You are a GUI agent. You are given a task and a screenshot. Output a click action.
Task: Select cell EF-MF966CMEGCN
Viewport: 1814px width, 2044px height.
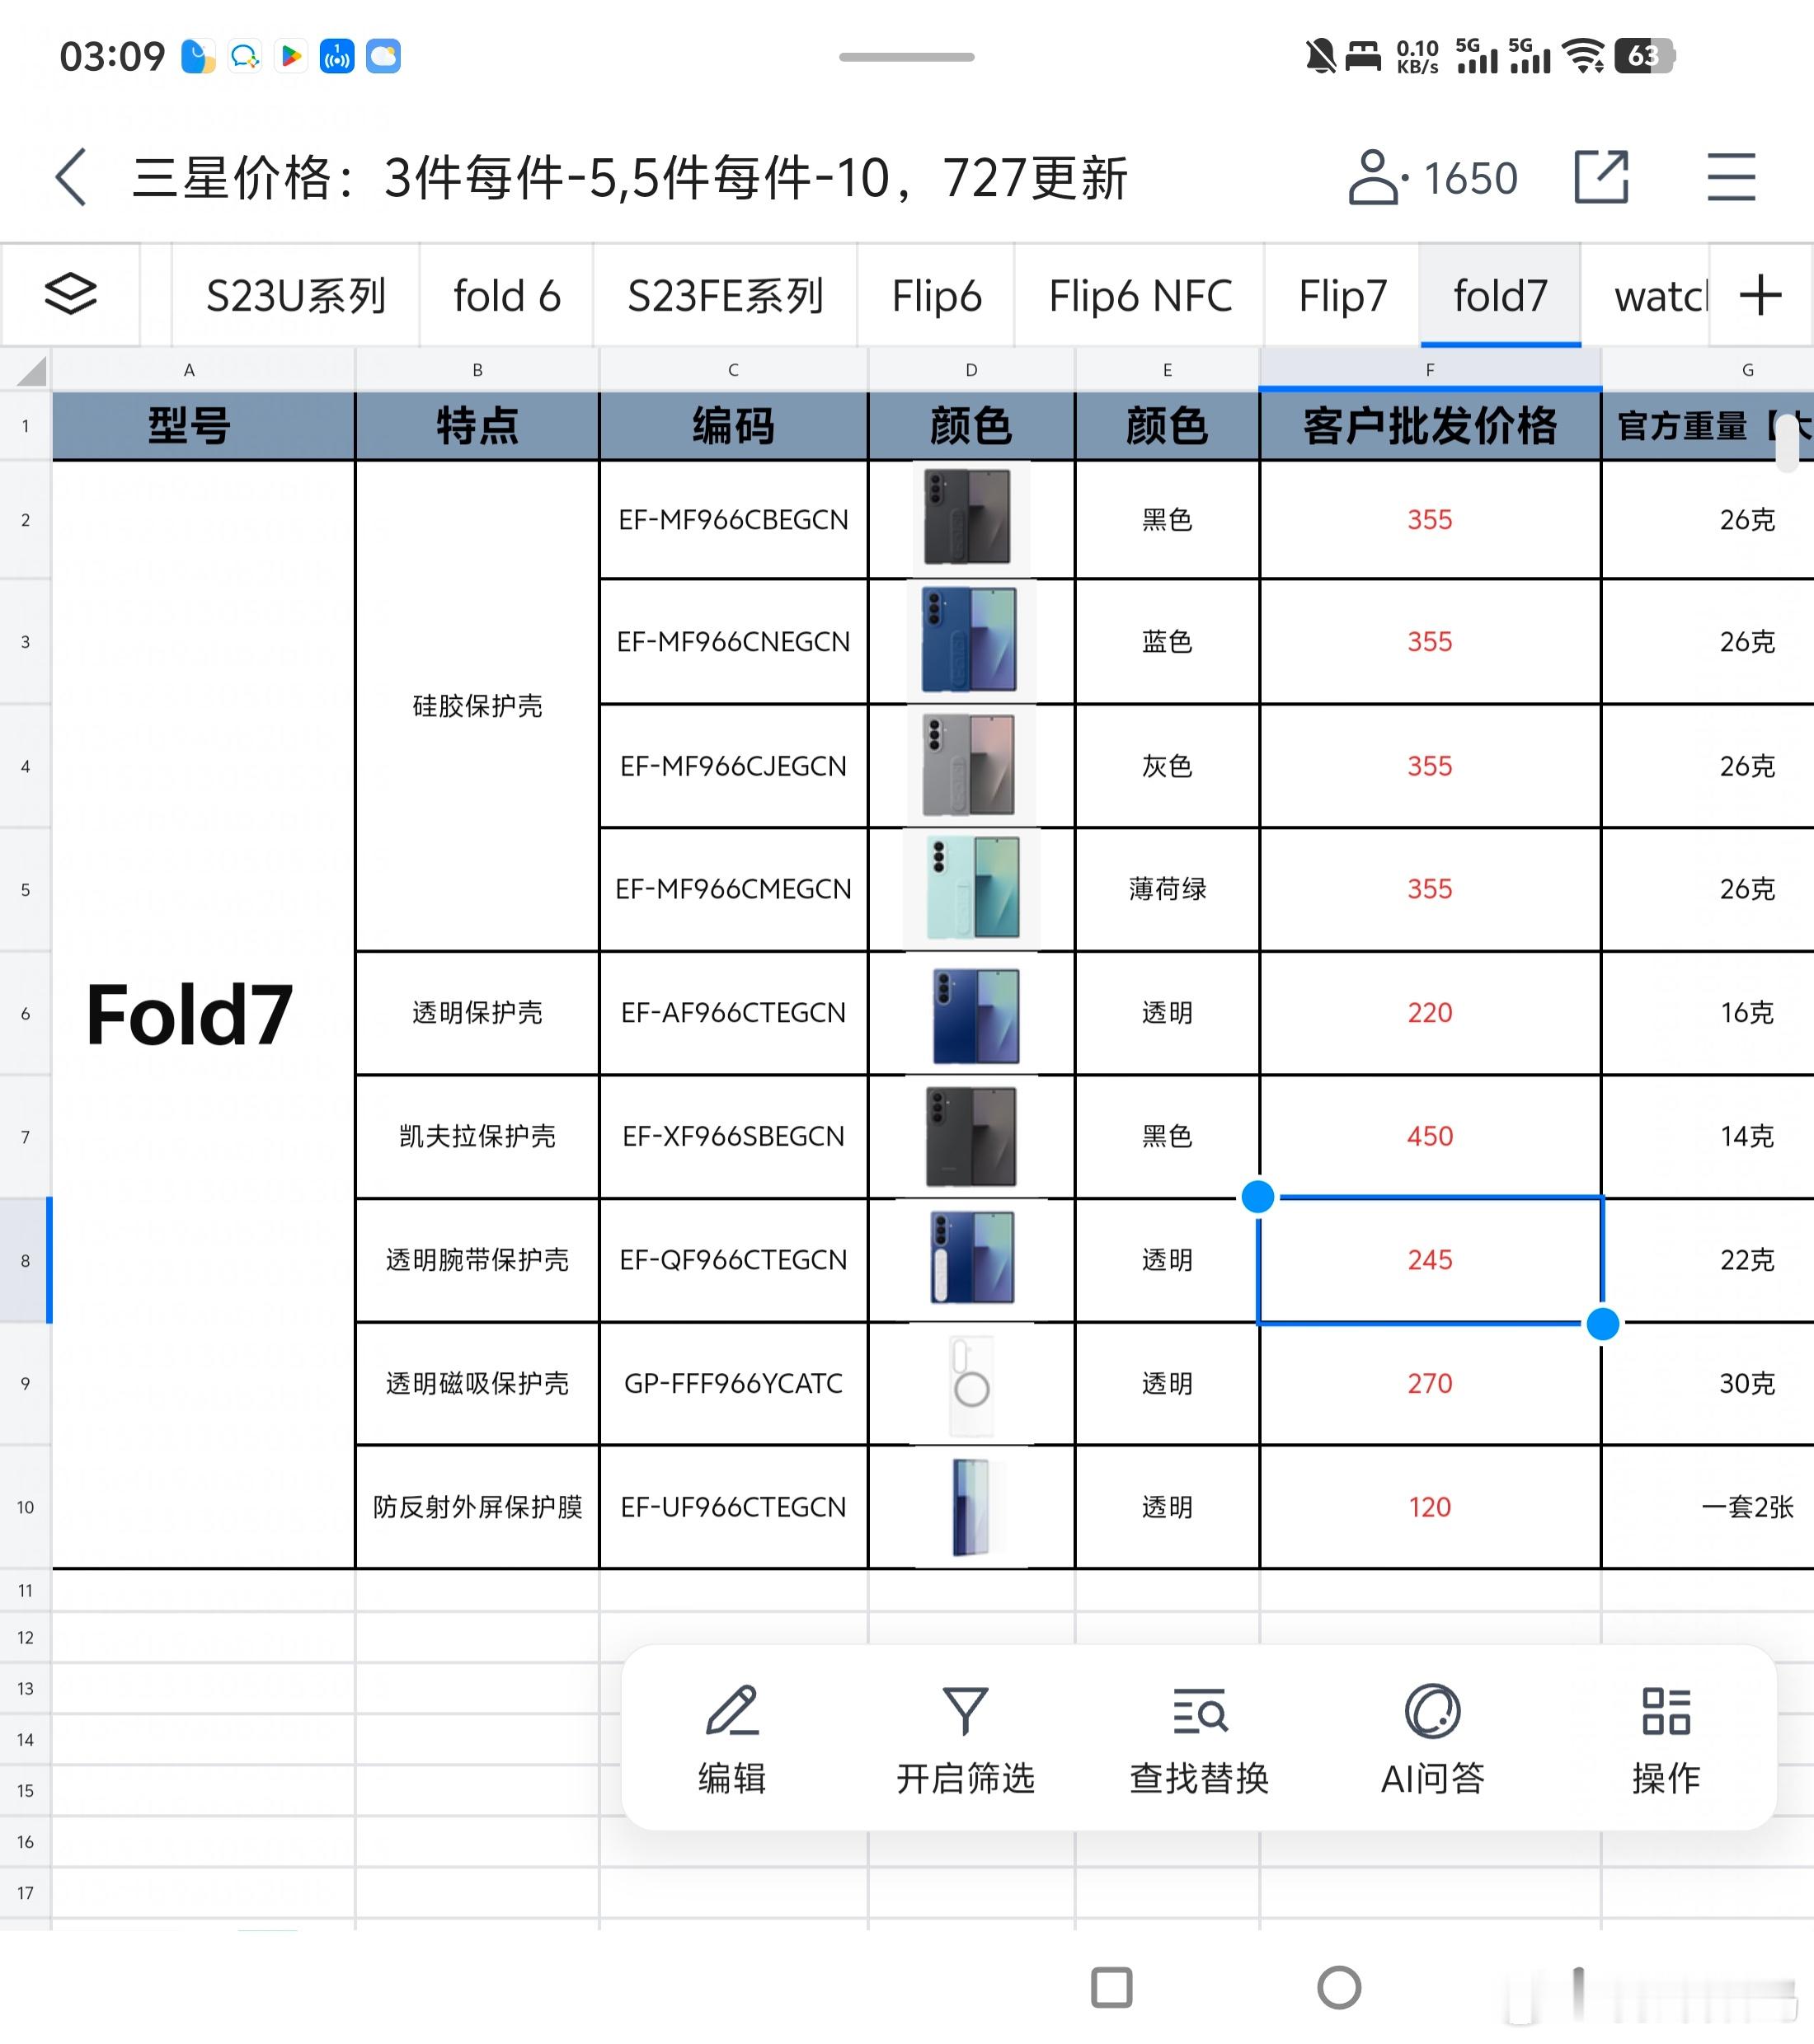click(733, 889)
